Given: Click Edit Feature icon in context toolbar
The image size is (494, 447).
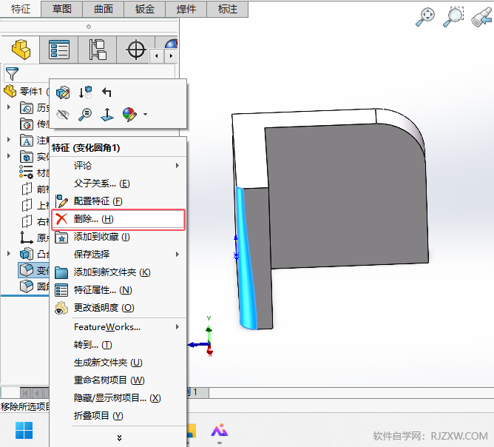Looking at the screenshot, I should (63, 93).
